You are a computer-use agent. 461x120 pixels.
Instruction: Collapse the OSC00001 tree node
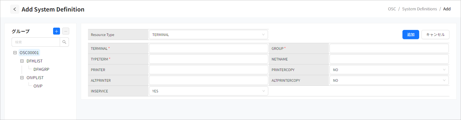click(15, 53)
